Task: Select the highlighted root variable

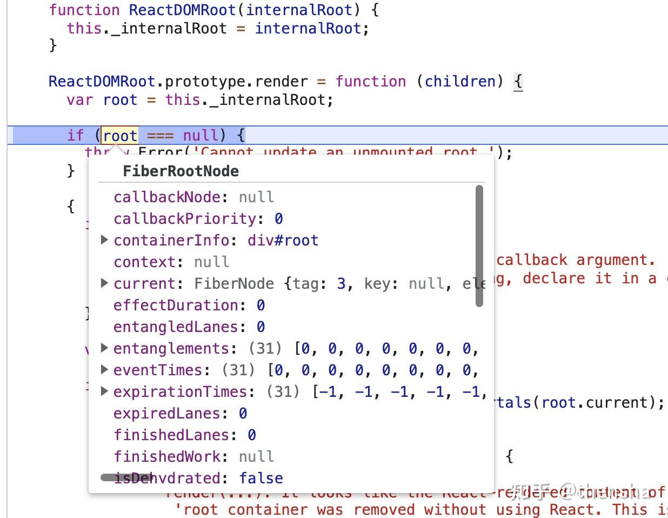Action: tap(119, 135)
